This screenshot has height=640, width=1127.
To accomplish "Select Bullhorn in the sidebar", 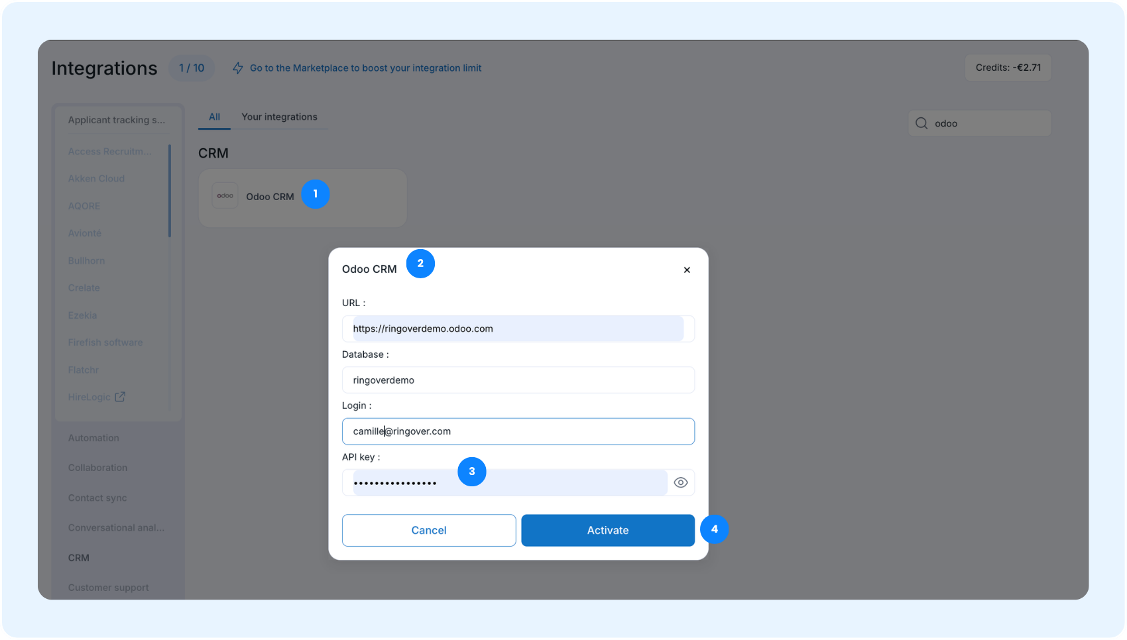I will (86, 260).
